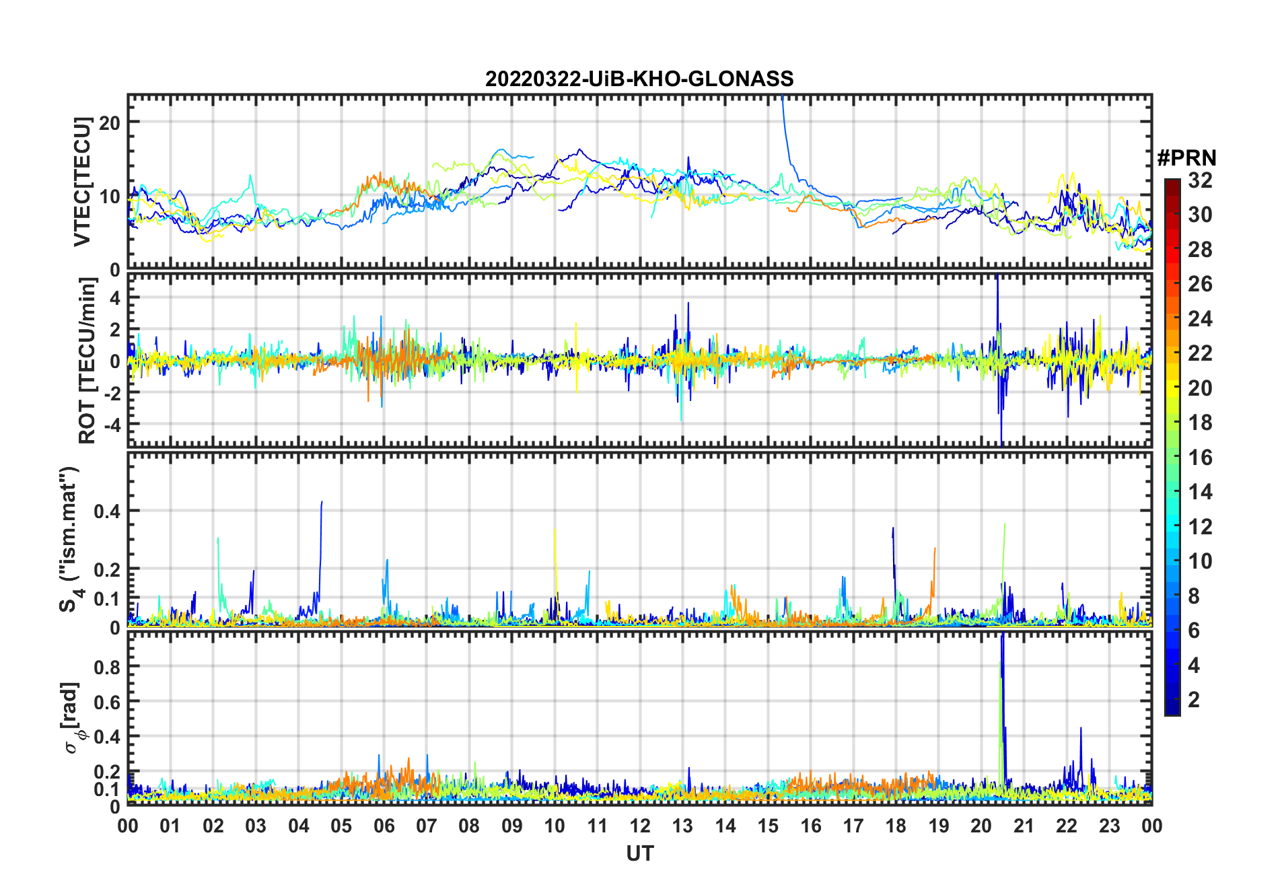Image resolution: width=1280 pixels, height=895 pixels.
Task: Click the PRN colorbar gradient strip
Action: coord(1172,447)
